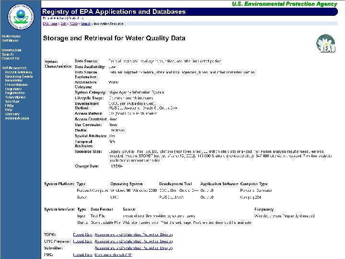
Task: Click the person name link in POC row
Action: point(83,255)
